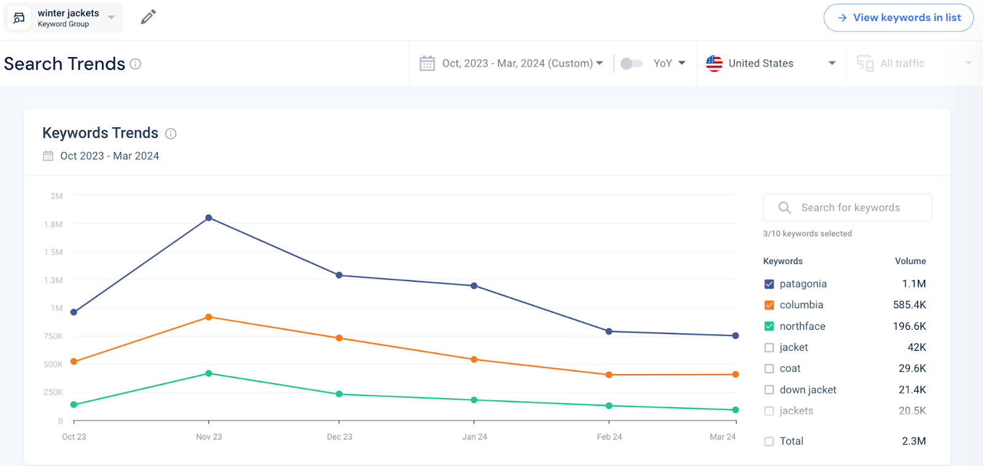
Task: Click the date range calendar icon
Action: (427, 63)
